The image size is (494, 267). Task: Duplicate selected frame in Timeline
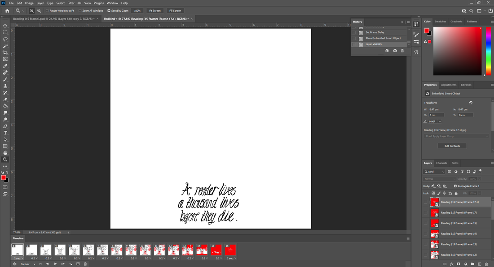click(78, 264)
